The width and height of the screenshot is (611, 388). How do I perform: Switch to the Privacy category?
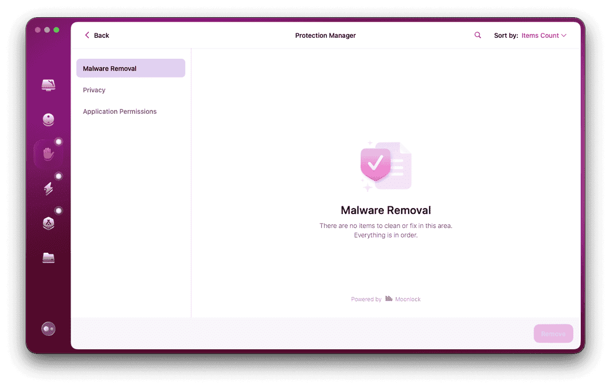(x=94, y=89)
